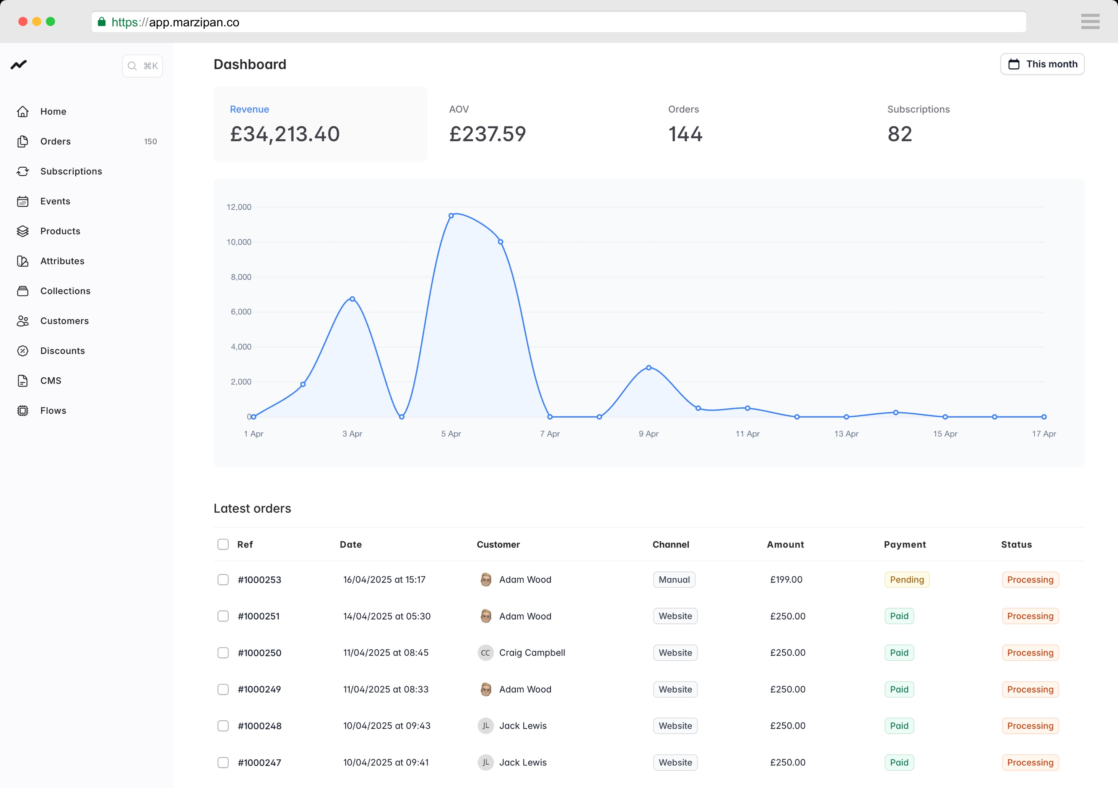Click customer Craig Campbell in the orders table

[532, 653]
